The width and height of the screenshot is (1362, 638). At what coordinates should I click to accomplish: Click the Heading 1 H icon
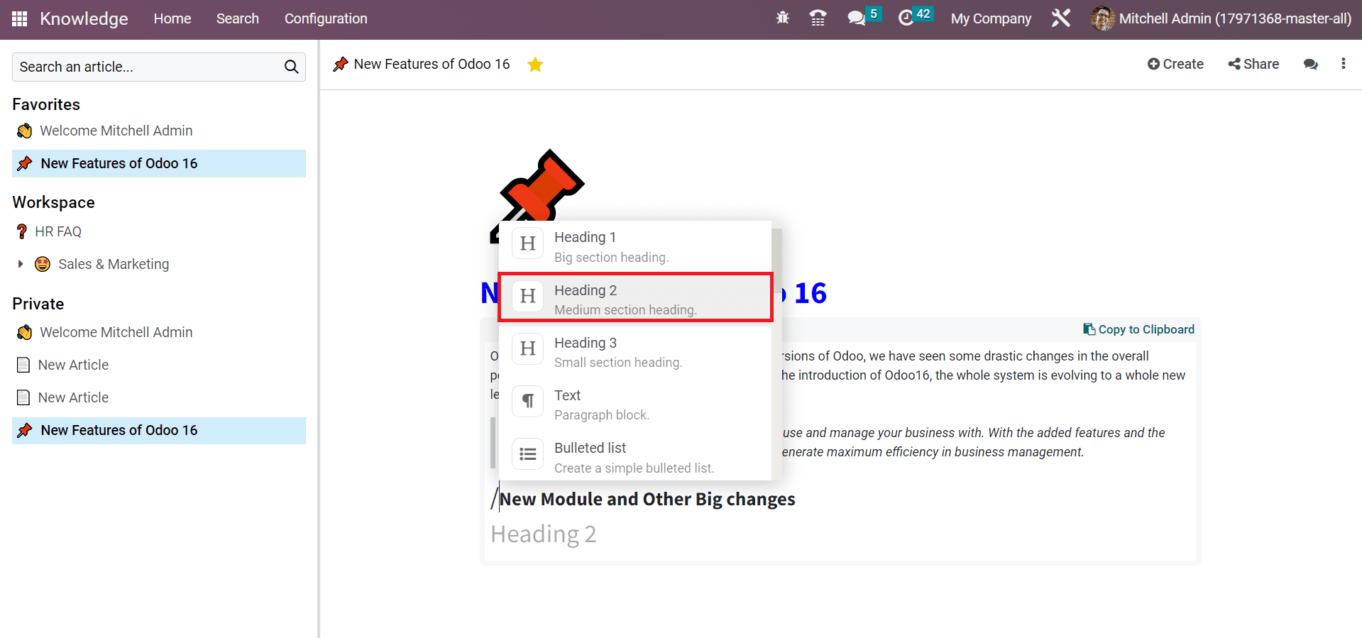[x=527, y=243]
